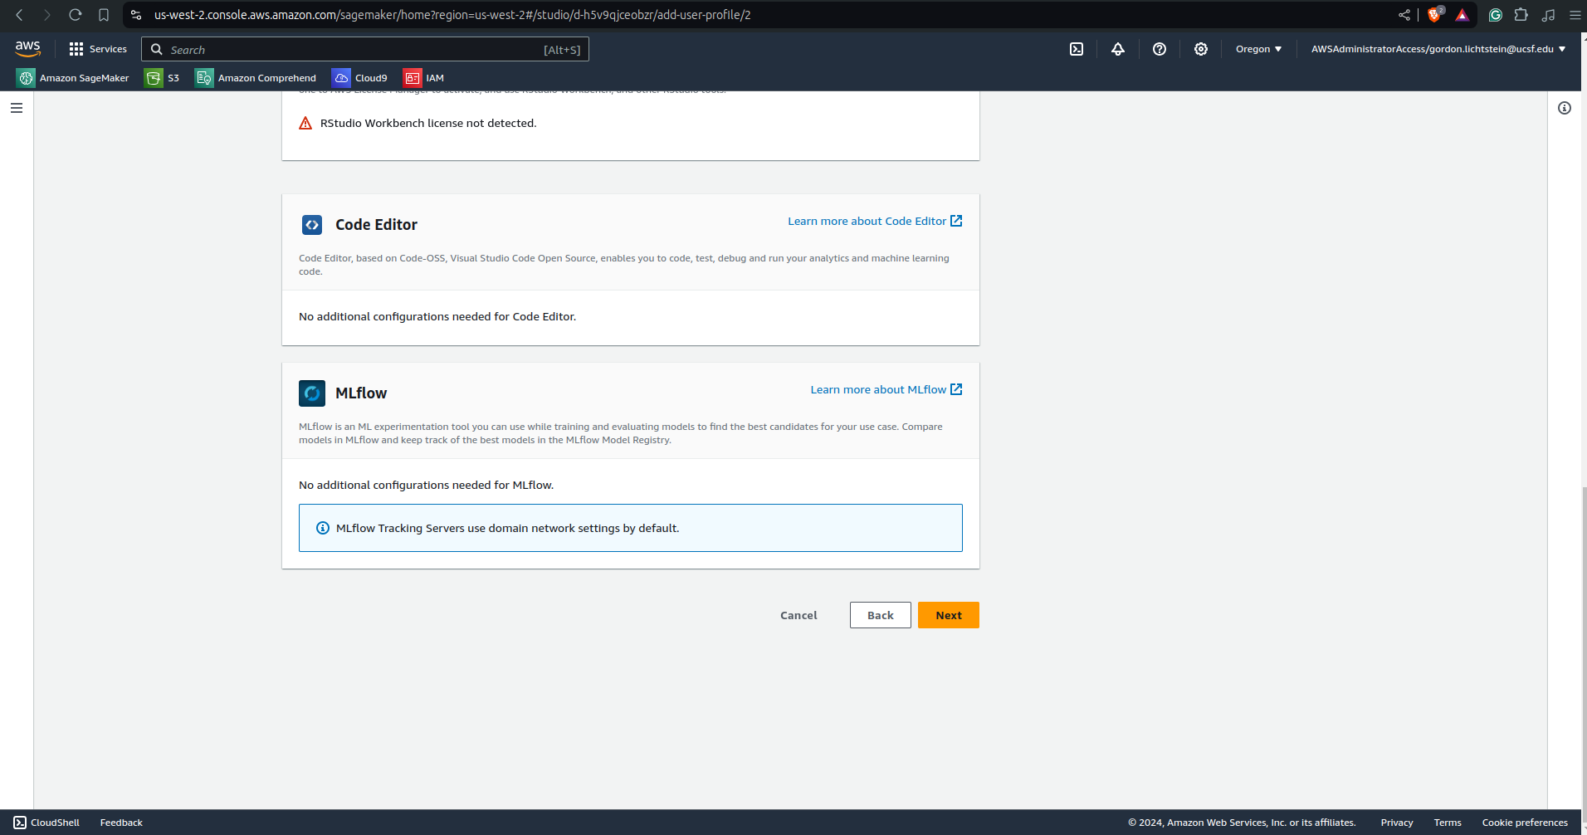
Task: Open the notifications bell
Action: point(1118,49)
